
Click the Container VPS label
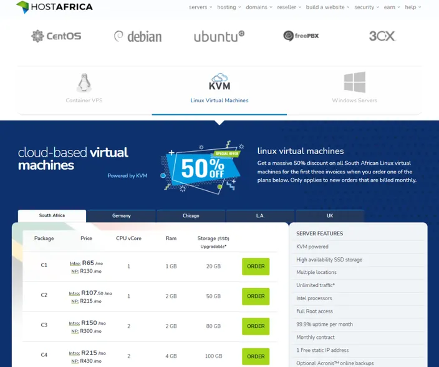coord(84,100)
